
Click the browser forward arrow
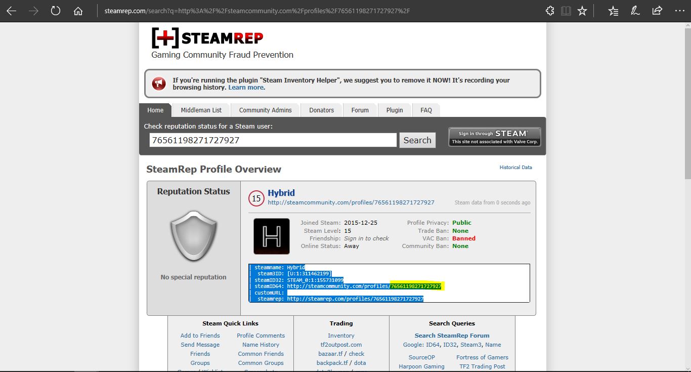34,11
